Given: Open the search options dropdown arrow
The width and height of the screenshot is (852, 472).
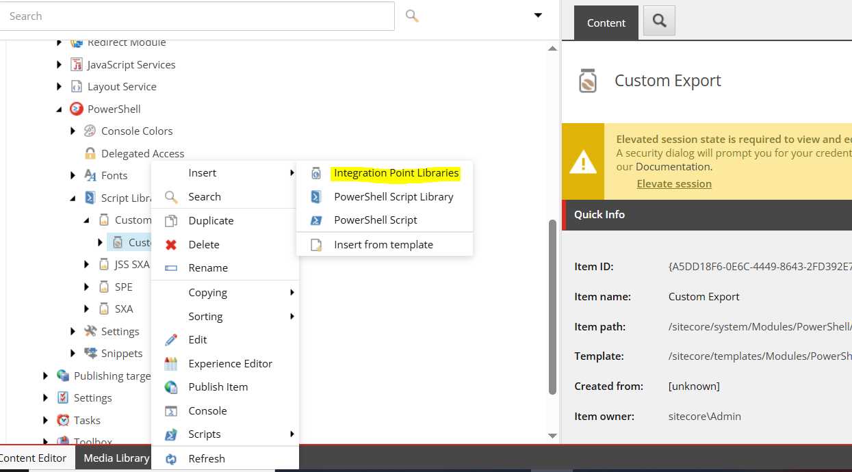Looking at the screenshot, I should (x=538, y=15).
